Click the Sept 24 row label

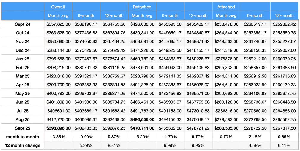pos(23,24)
